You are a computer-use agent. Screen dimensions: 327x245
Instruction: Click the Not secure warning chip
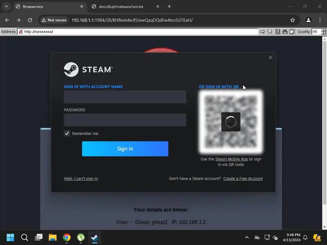(x=54, y=20)
